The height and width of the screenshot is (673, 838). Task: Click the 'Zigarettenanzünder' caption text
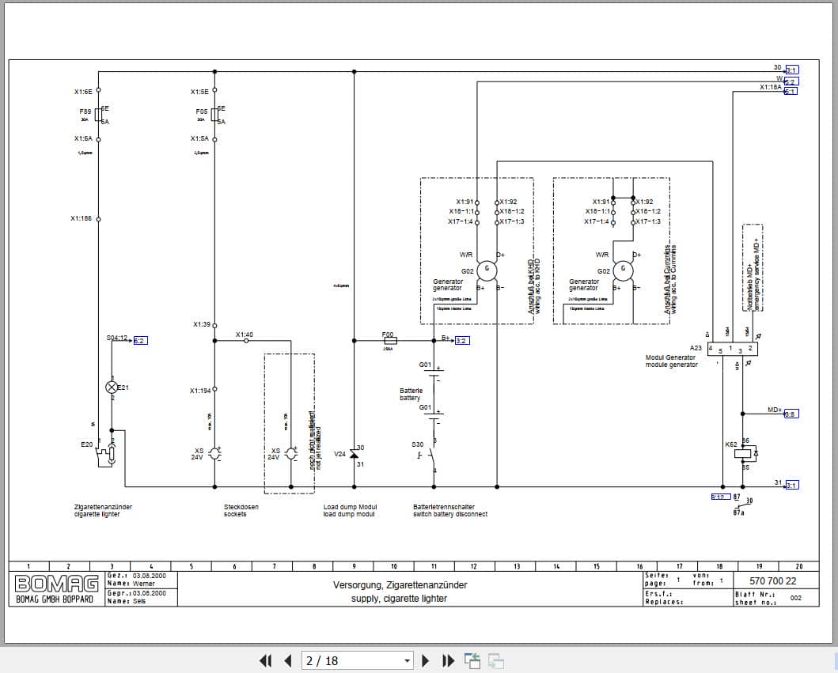103,507
